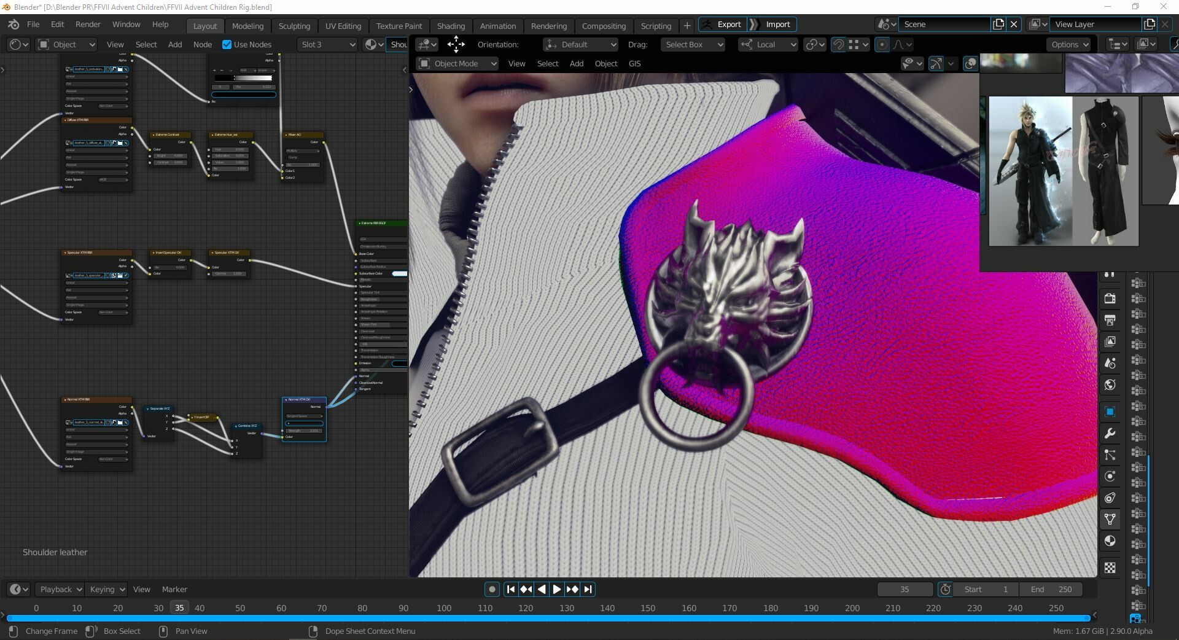Toggle use preview range clock button

[x=945, y=589]
